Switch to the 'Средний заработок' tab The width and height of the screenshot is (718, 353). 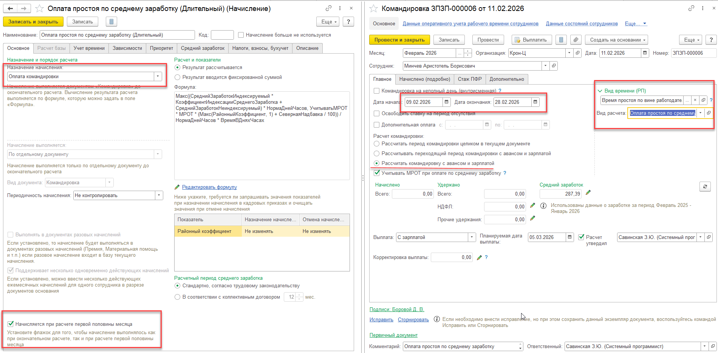pos(203,48)
